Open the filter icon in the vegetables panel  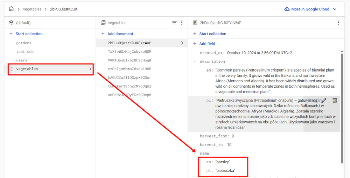click(174, 22)
